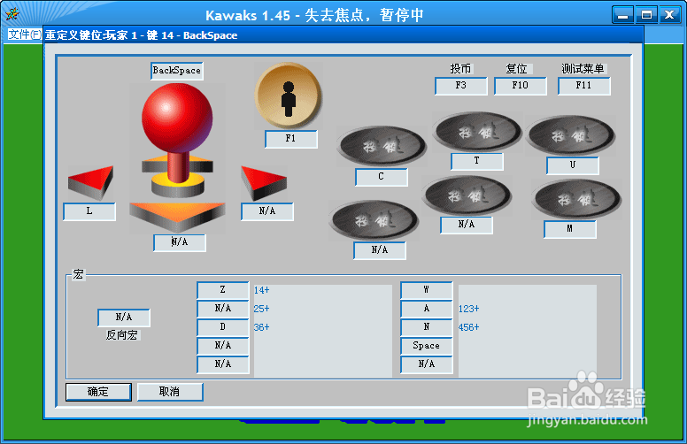The width and height of the screenshot is (687, 444).
Task: Click the oval game button above T
Action: click(x=477, y=132)
